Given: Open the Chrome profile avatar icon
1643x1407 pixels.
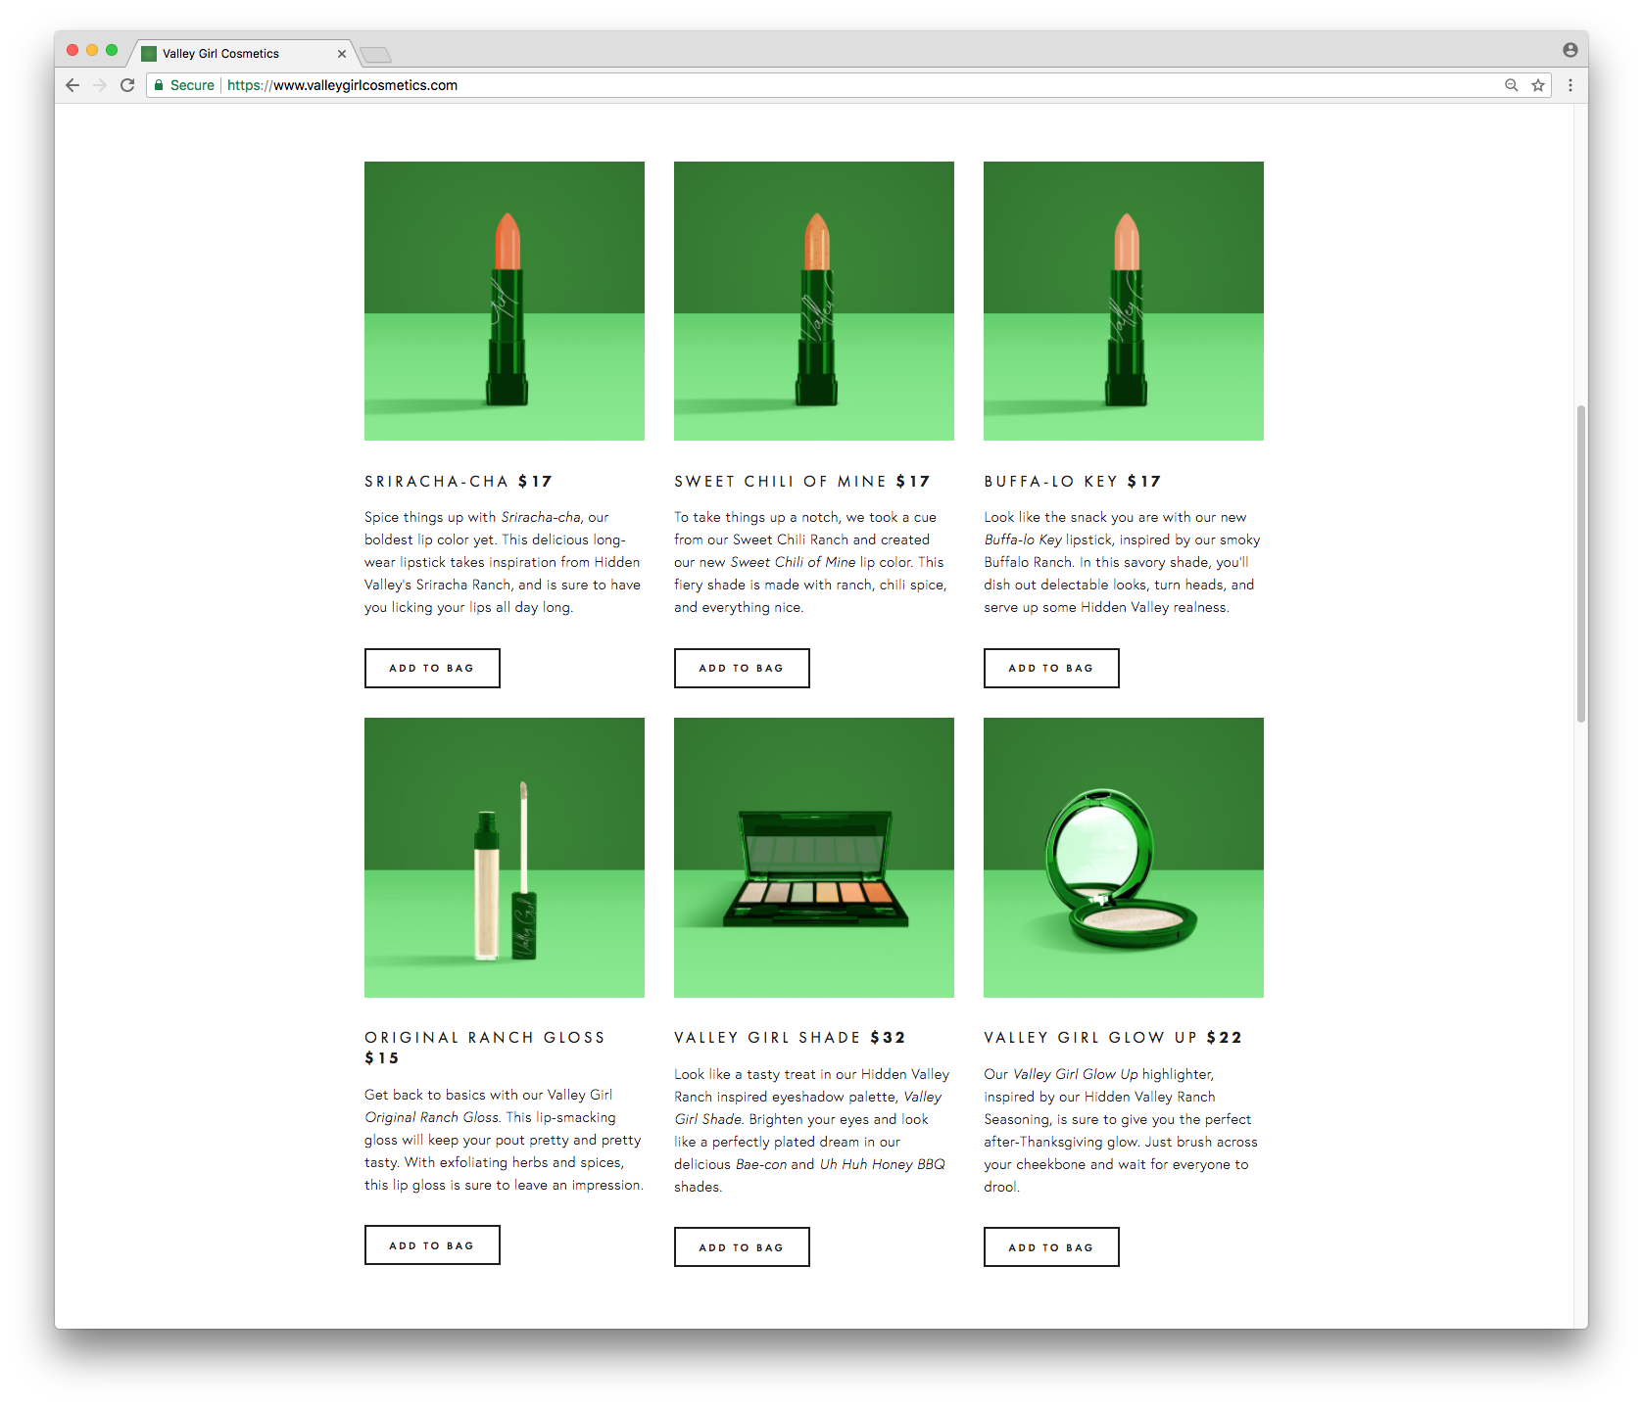Looking at the screenshot, I should [1571, 50].
